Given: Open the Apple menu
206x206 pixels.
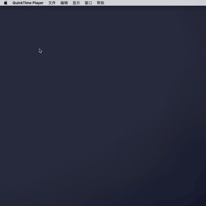Looking at the screenshot, I should [5, 3].
